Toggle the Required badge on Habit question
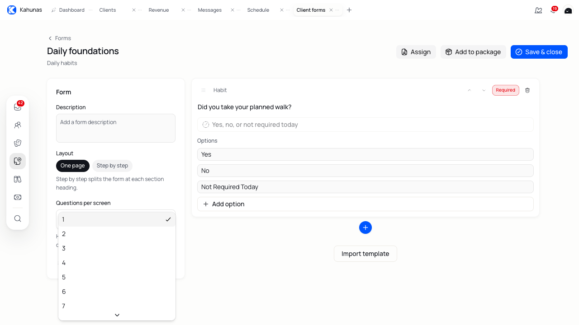Image resolution: width=579 pixels, height=325 pixels. (506, 90)
